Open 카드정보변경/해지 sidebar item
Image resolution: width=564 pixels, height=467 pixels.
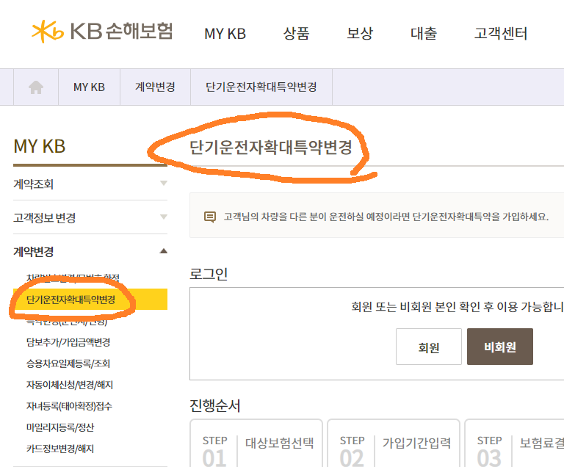pos(60,449)
